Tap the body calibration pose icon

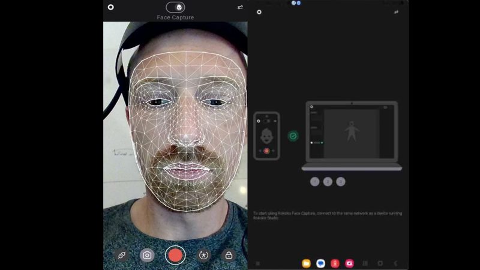[203, 255]
